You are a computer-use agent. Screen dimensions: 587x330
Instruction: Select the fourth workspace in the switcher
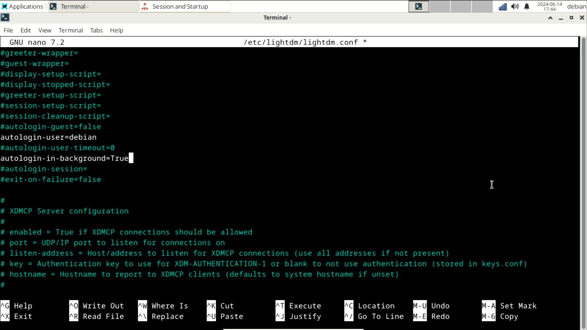482,6
